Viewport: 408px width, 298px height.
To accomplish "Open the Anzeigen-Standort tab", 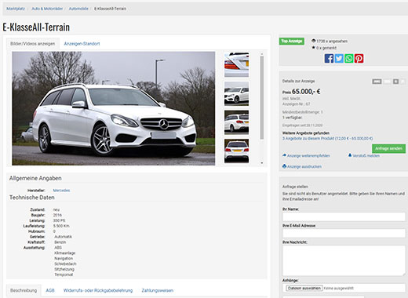I will pyautogui.click(x=82, y=44).
